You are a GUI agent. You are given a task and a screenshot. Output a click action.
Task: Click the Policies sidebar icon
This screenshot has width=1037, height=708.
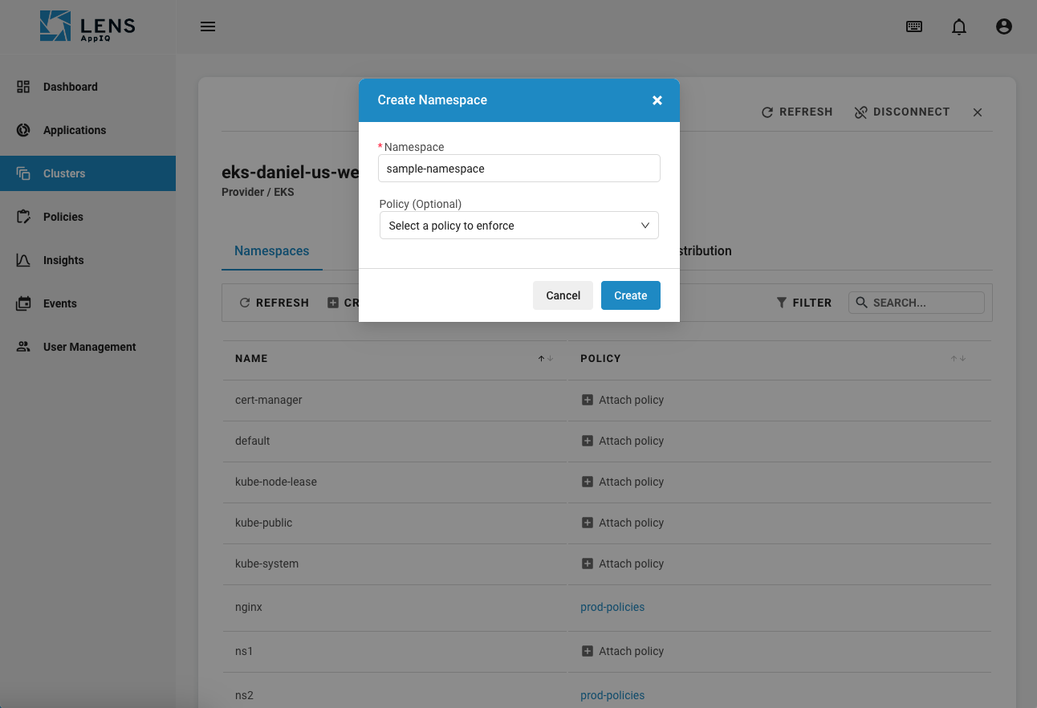[x=23, y=217]
